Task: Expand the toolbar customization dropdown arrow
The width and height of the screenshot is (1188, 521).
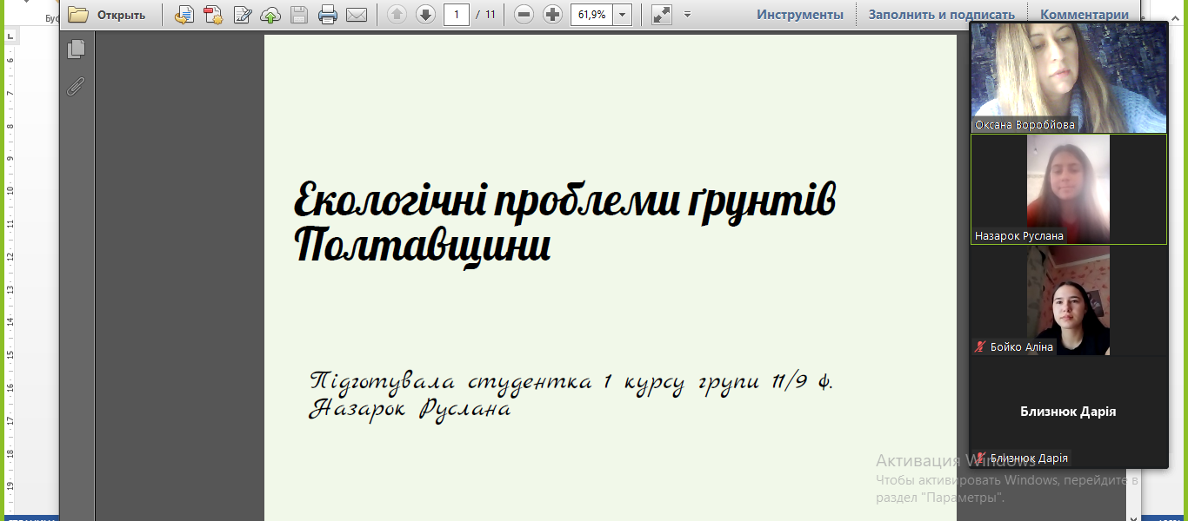Action: pos(687,15)
